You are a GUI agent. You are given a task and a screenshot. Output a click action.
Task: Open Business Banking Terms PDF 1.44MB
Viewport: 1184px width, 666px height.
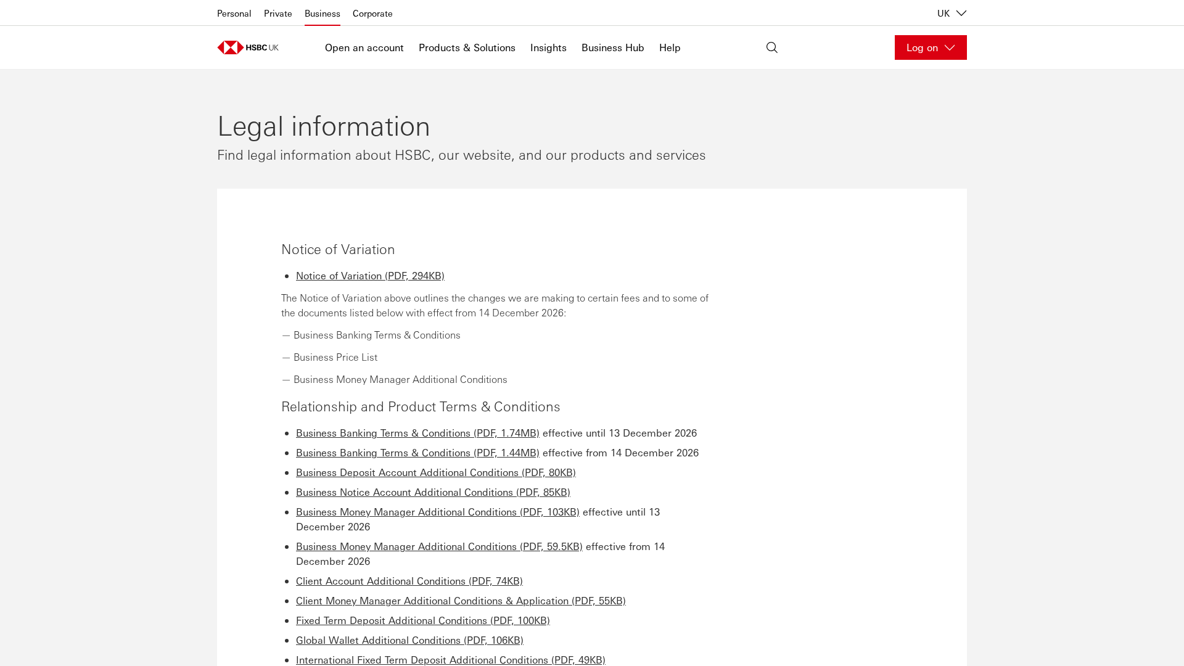point(417,453)
